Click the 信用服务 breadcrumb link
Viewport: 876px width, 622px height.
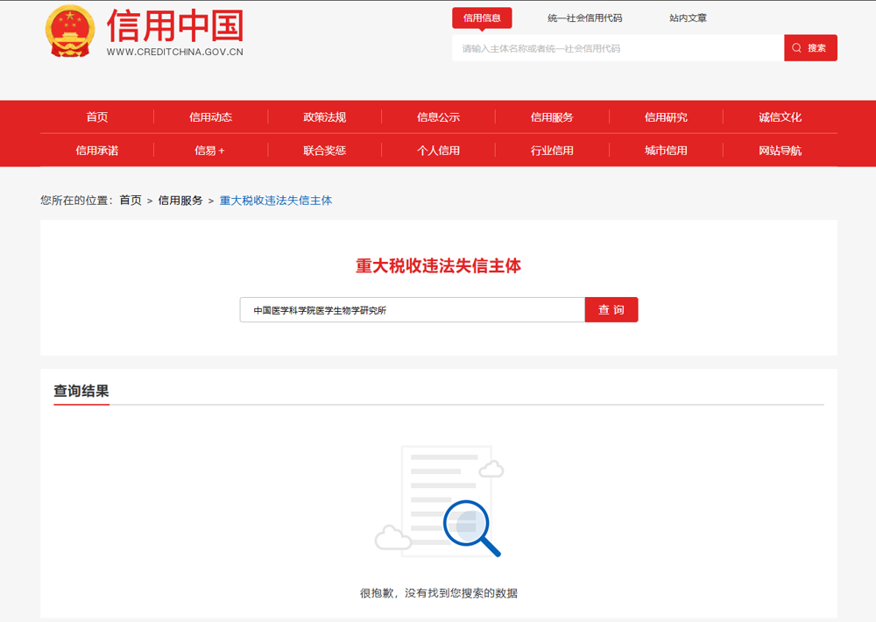(180, 201)
